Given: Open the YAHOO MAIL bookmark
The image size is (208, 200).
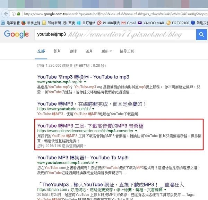Looking at the screenshot, I should (x=151, y=23).
